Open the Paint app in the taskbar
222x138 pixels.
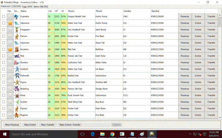(x=142, y=134)
